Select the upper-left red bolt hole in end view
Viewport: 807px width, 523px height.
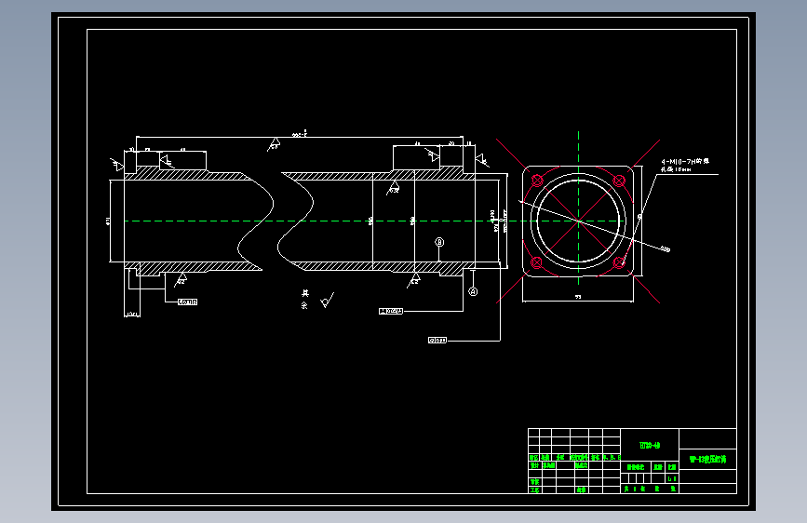point(537,181)
